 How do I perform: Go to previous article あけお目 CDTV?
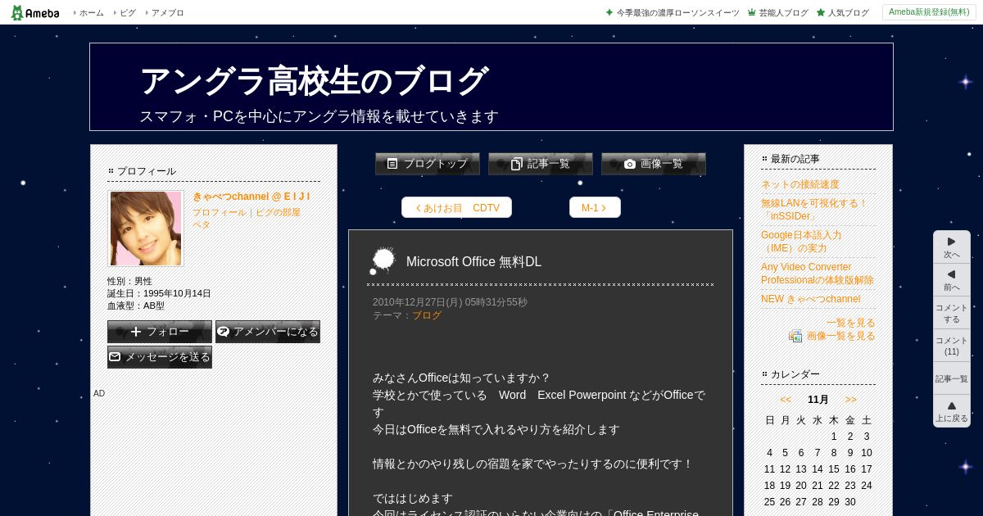(456, 208)
